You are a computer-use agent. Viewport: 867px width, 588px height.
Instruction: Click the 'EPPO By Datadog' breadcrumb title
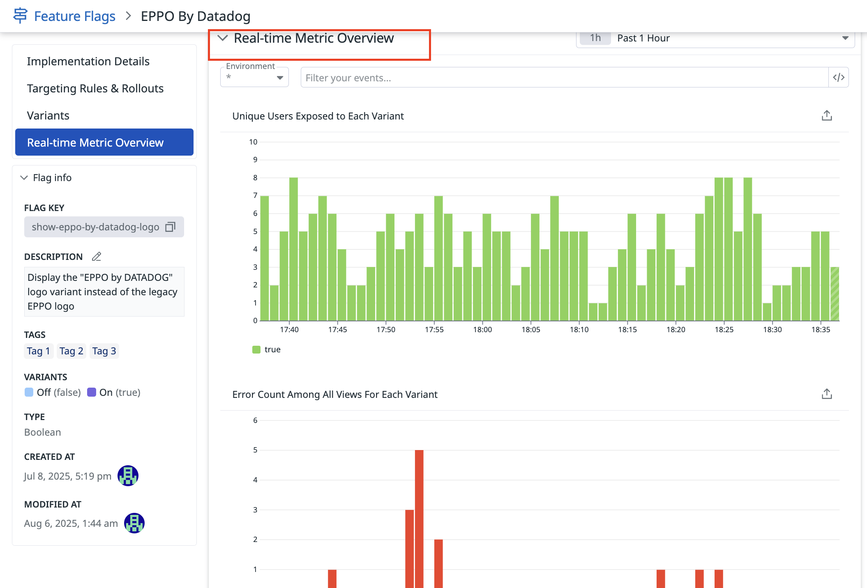click(196, 16)
